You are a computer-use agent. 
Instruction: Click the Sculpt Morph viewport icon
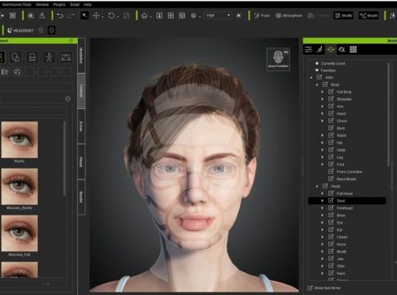coord(278,59)
